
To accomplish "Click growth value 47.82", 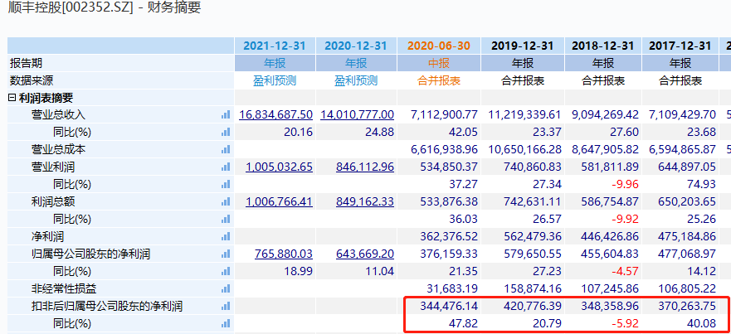I will coord(465,323).
